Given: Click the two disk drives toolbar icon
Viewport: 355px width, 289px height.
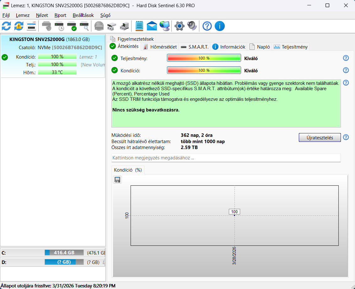Looking at the screenshot, I should (x=112, y=26).
